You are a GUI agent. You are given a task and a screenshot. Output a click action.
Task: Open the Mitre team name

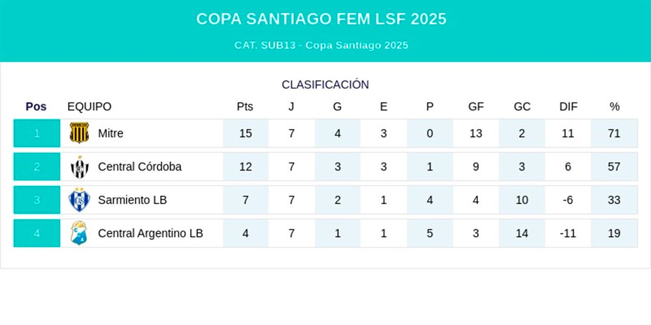(x=111, y=133)
